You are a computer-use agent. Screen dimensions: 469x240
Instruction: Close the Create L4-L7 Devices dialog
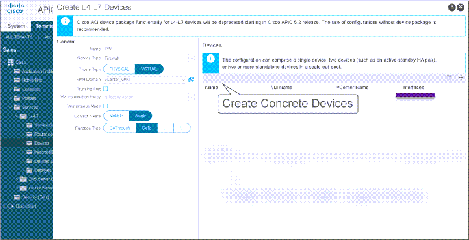[461, 8]
